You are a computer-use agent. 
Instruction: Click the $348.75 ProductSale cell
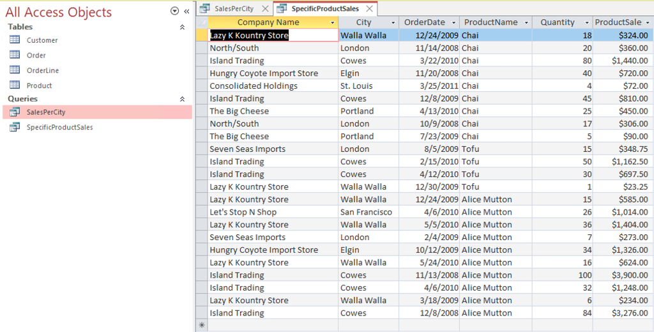click(623, 149)
